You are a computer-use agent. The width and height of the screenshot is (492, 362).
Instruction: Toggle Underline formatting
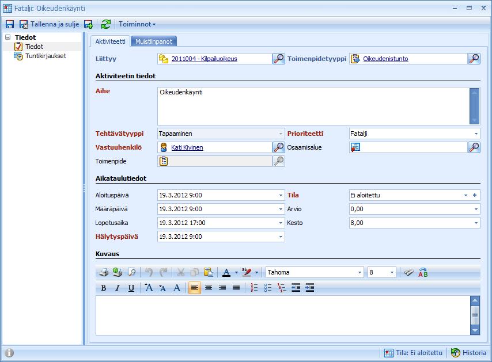coord(131,288)
